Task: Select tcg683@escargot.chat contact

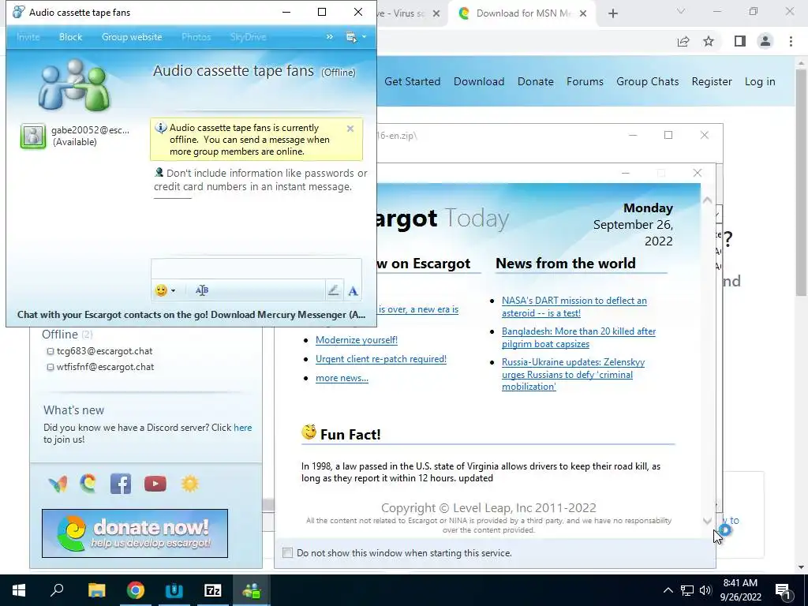Action: click(x=105, y=351)
